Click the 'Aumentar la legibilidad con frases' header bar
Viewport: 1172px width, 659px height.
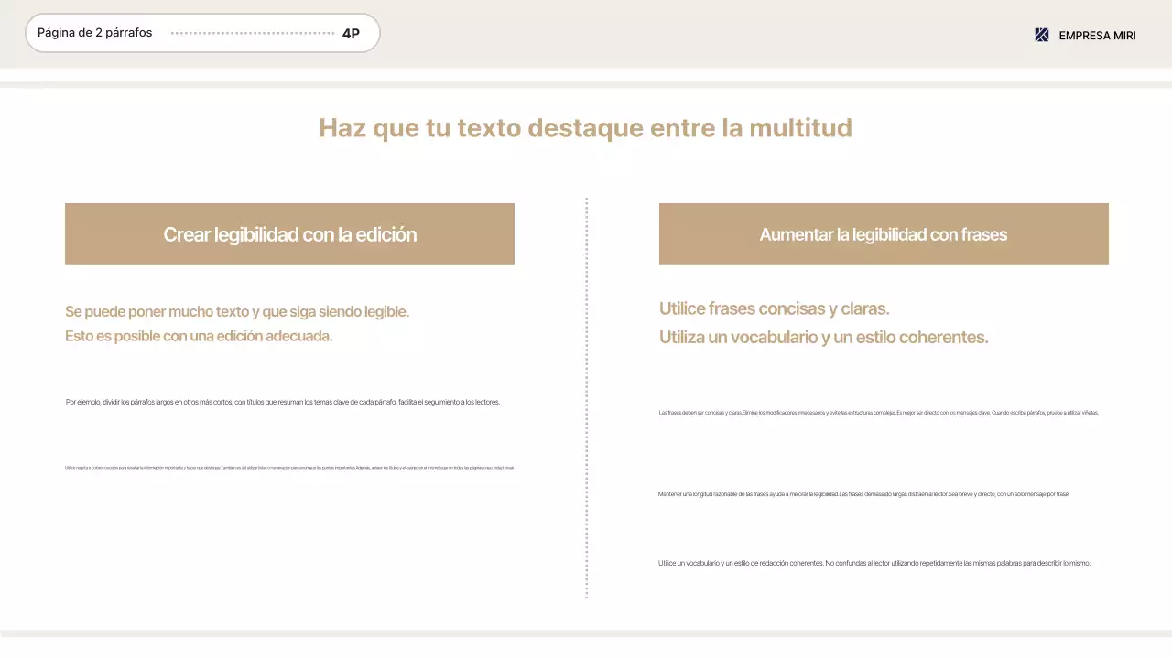point(883,234)
